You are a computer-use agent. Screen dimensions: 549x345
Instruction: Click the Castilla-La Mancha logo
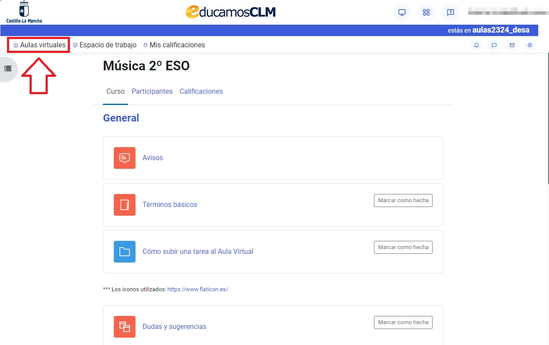coord(24,11)
